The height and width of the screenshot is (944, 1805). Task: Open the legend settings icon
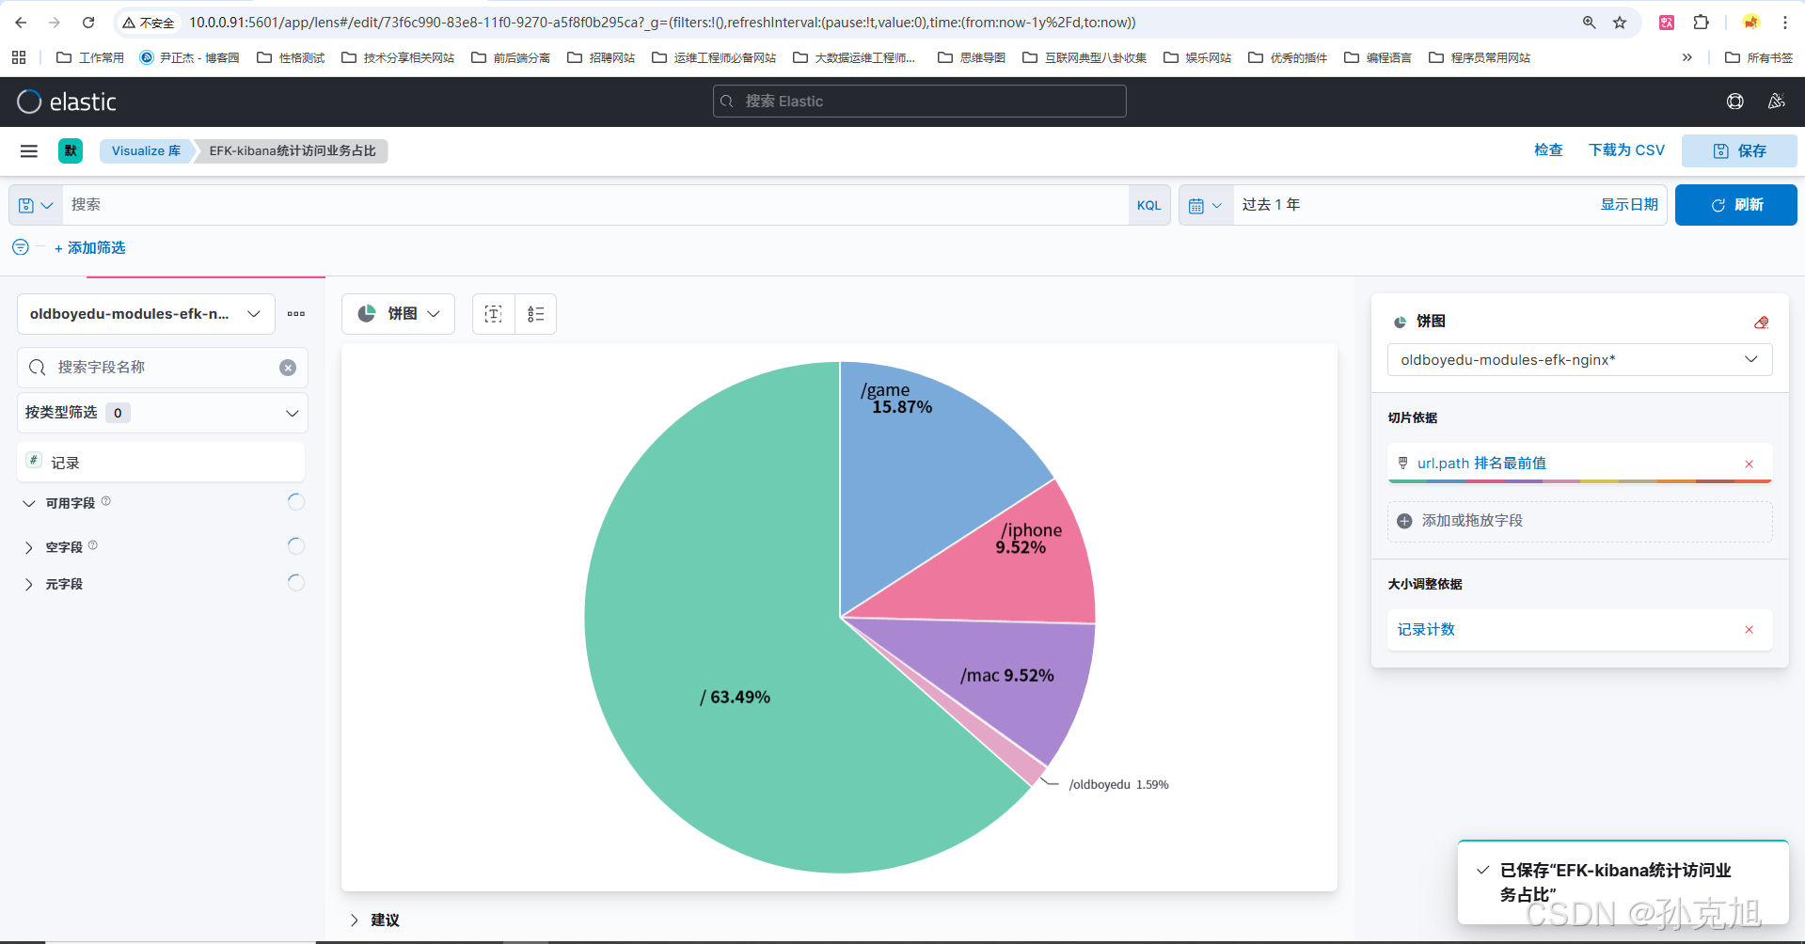[536, 314]
